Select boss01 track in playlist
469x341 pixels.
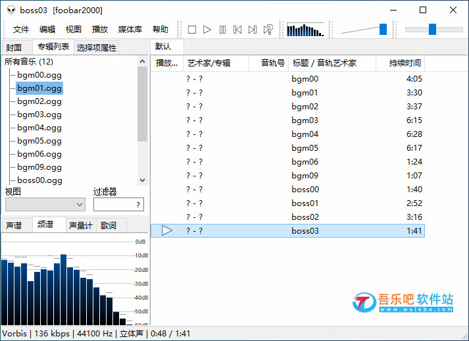(287, 203)
